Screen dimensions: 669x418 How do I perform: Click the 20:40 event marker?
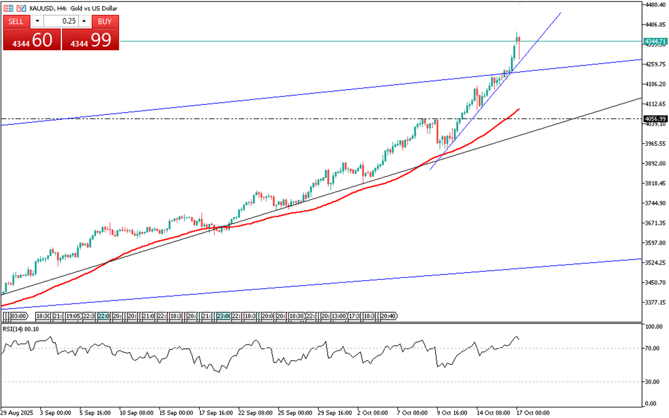(x=388, y=316)
